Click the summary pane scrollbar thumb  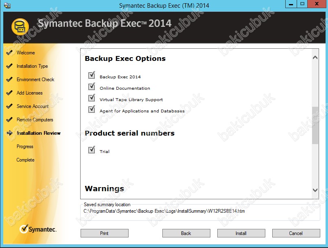coord(315,125)
